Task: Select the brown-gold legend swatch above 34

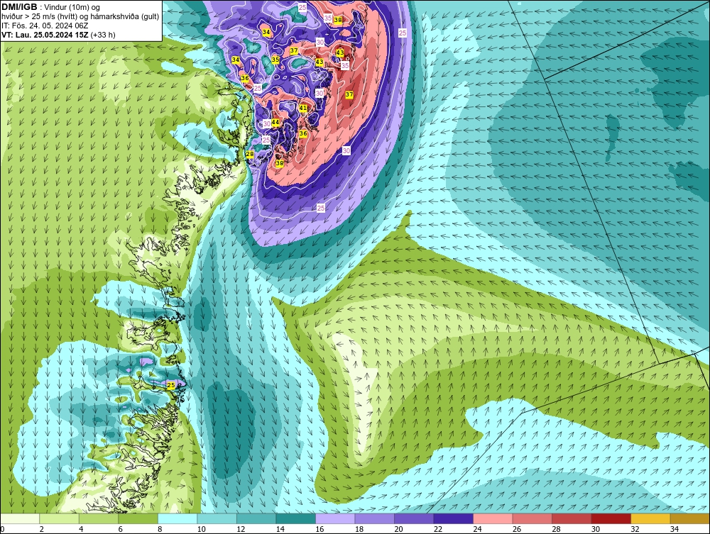Action: coord(689,518)
